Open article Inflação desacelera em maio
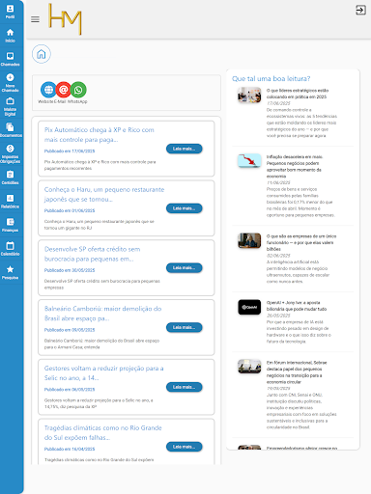 (295, 167)
